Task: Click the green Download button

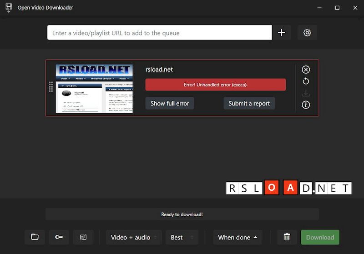Action: (x=320, y=237)
